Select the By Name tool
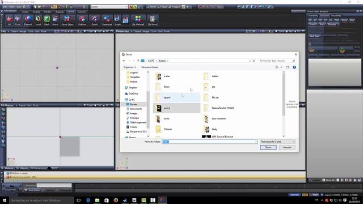The image size is (363, 204). coord(153,20)
